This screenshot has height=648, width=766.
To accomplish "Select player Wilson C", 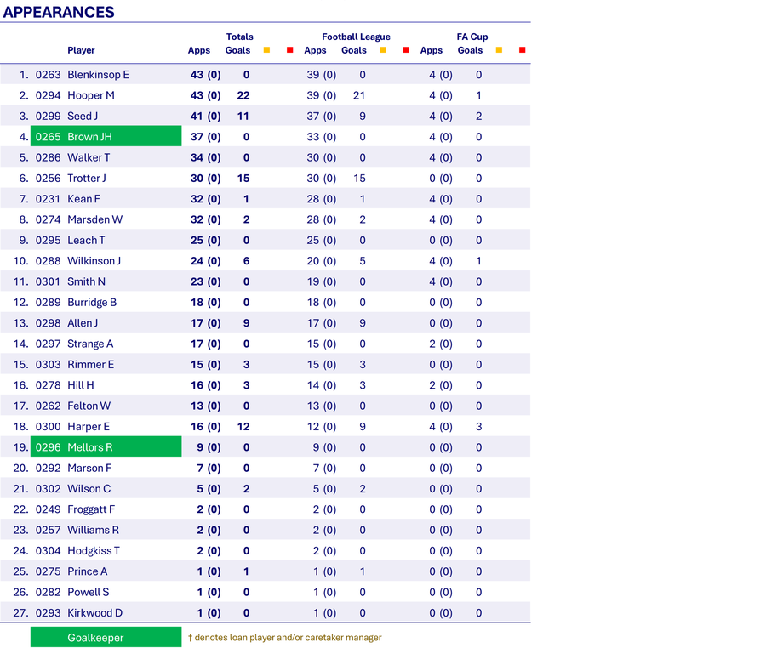I will pyautogui.click(x=89, y=488).
